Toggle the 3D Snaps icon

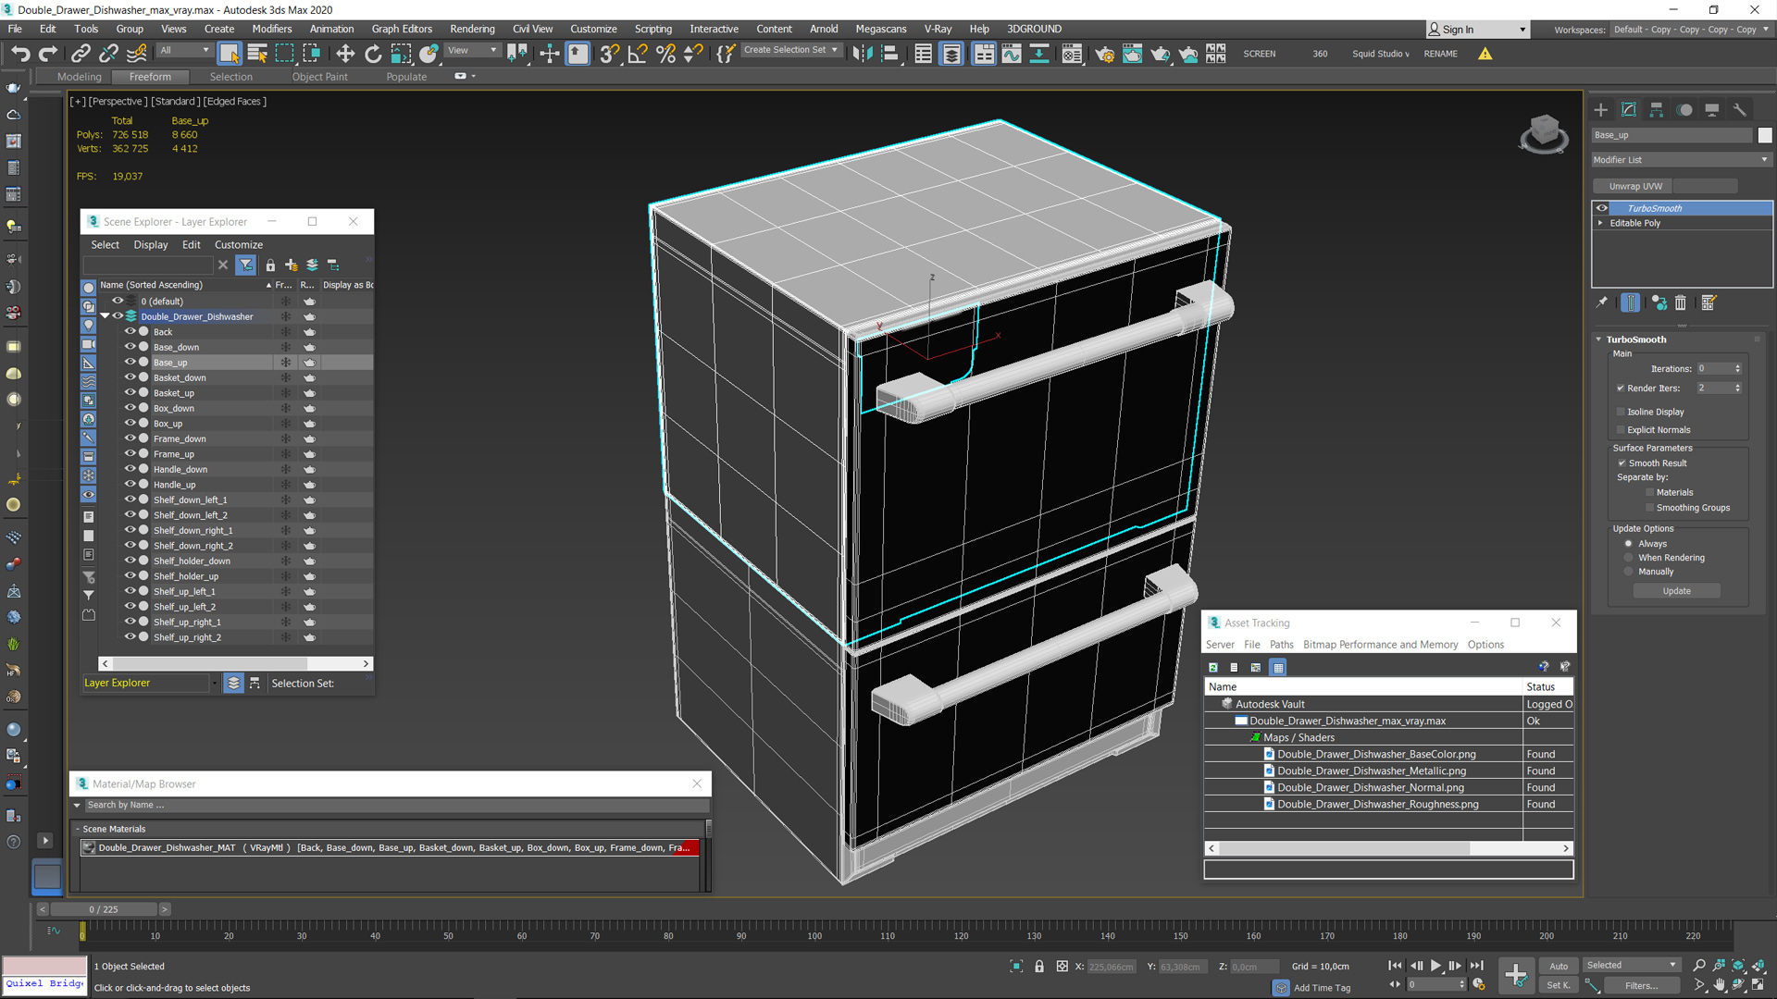click(x=609, y=54)
